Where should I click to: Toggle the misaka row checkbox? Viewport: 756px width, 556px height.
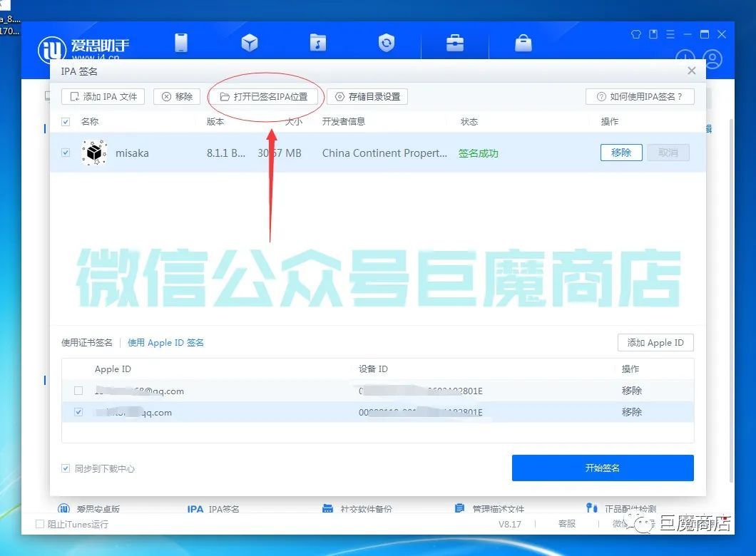tap(66, 153)
